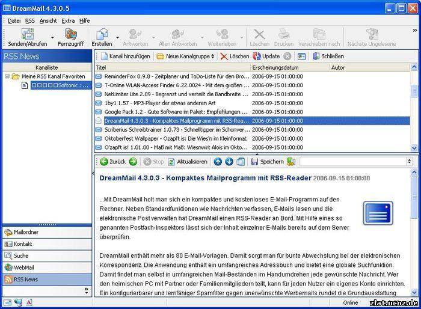Open dropdown arrow next to Erstellen
This screenshot has height=309, width=421.
tap(117, 37)
